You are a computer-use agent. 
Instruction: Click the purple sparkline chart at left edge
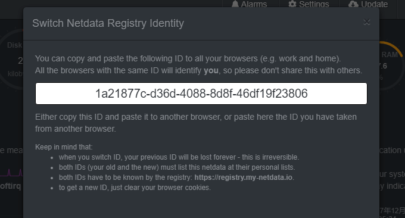tap(12, 173)
